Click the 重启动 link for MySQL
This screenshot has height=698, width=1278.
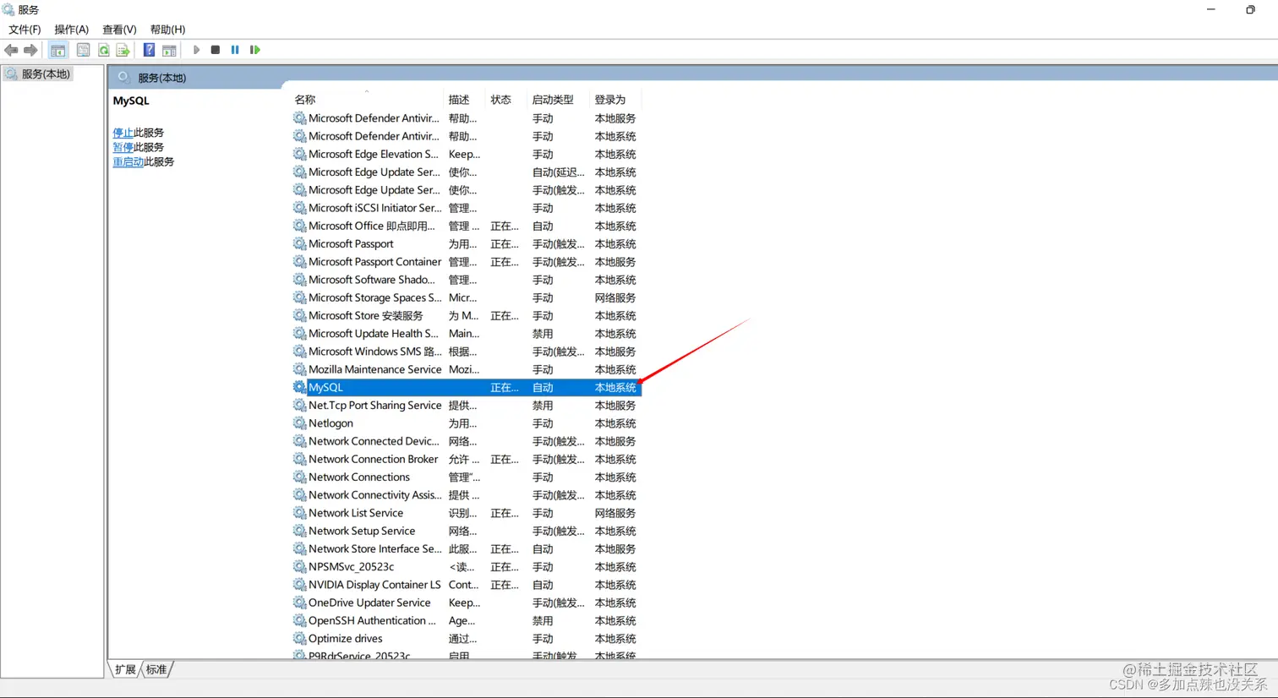(128, 161)
